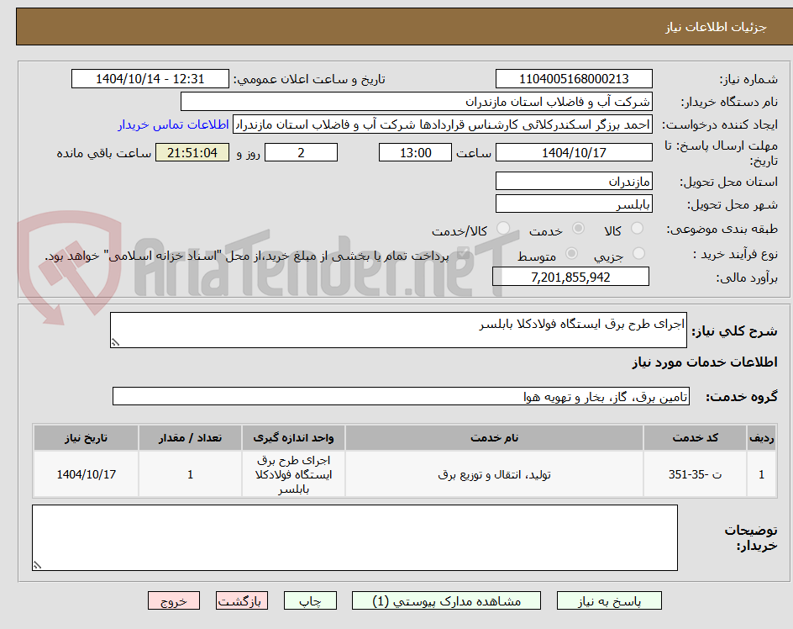The height and width of the screenshot is (629, 793).
Task: Click the request creator name field
Action: (443, 124)
